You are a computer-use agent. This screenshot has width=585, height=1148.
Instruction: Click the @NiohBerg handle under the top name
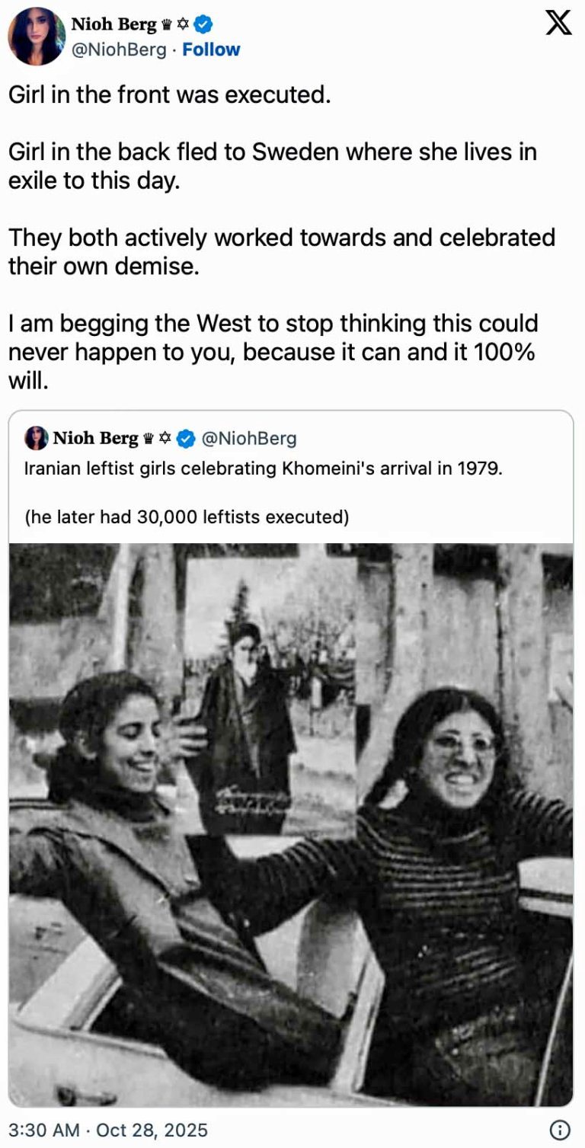(118, 50)
